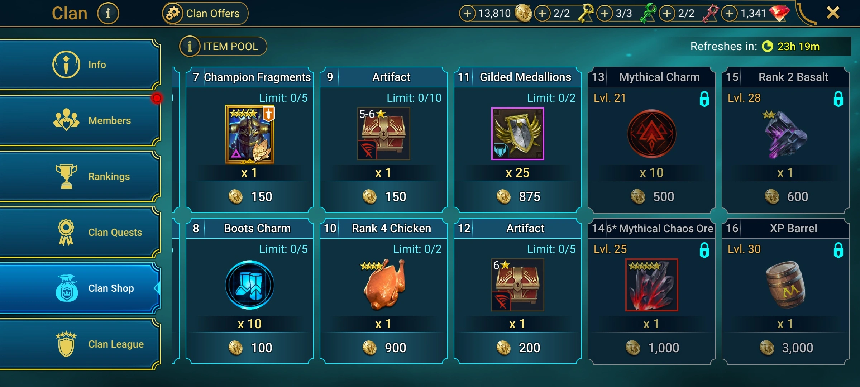The width and height of the screenshot is (860, 387).
Task: Select the Gilded Medallions shield icon
Action: coord(517,134)
